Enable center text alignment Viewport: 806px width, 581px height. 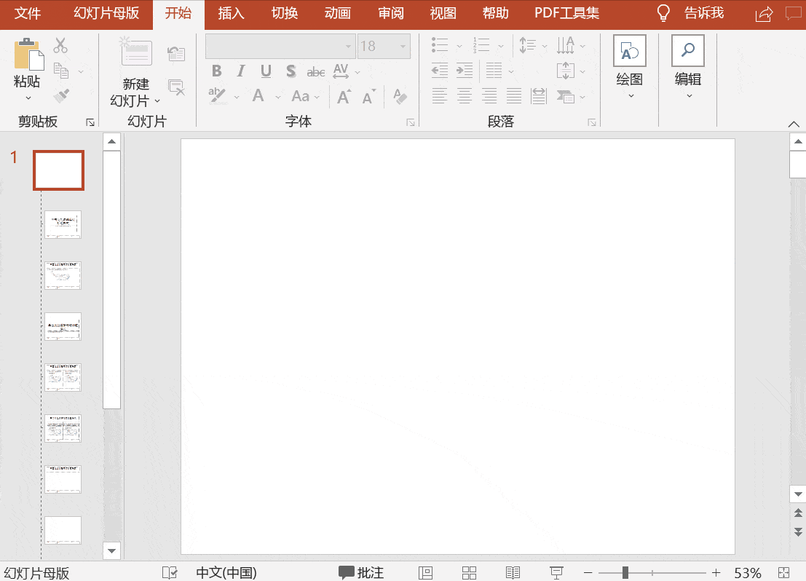pyautogui.click(x=463, y=95)
